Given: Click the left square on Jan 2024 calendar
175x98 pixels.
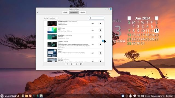Looking at the screenshot, I should coord(129,18).
